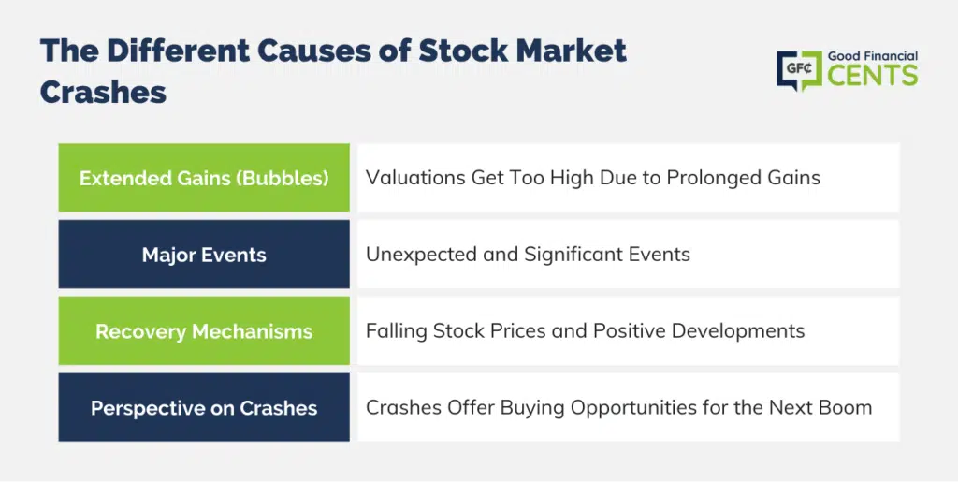Screen dimensions: 958x482
Task: Click the word Bubbles in the first row
Action: coord(283,178)
